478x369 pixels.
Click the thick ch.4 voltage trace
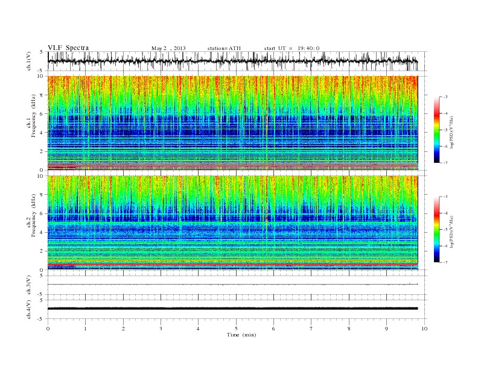(232, 309)
